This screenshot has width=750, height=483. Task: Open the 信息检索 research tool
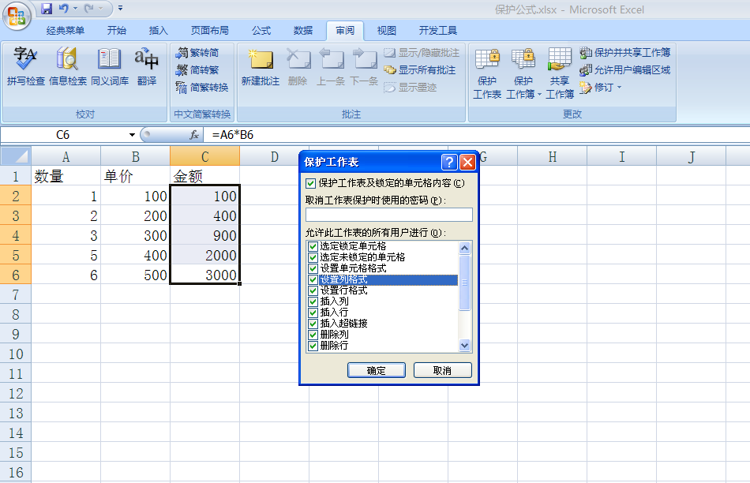coord(67,58)
